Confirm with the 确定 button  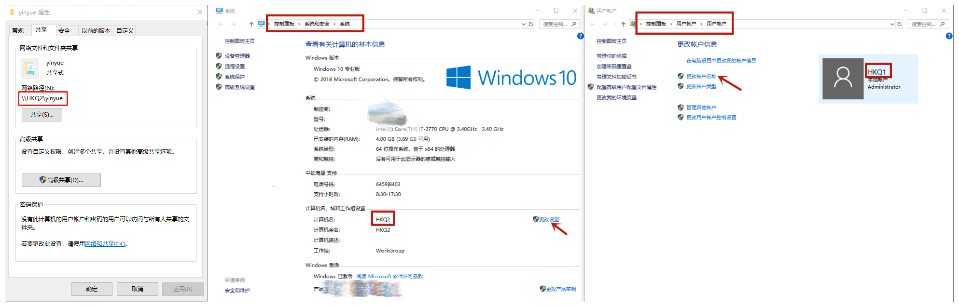tap(92, 289)
